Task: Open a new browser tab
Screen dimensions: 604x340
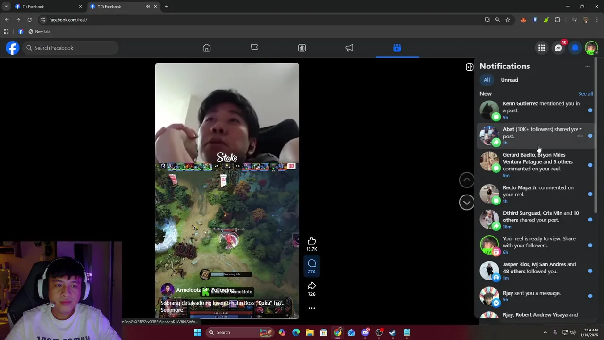Action: coord(167,7)
